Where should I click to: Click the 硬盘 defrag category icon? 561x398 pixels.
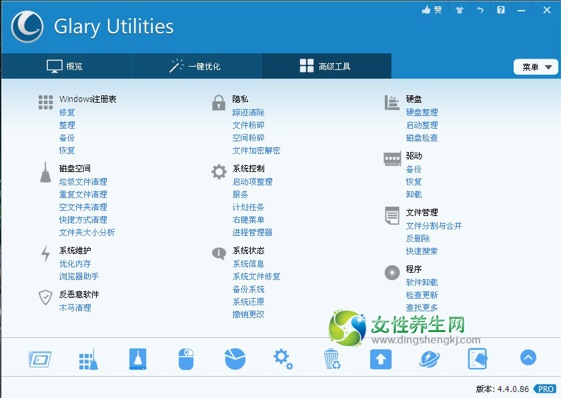tap(392, 103)
